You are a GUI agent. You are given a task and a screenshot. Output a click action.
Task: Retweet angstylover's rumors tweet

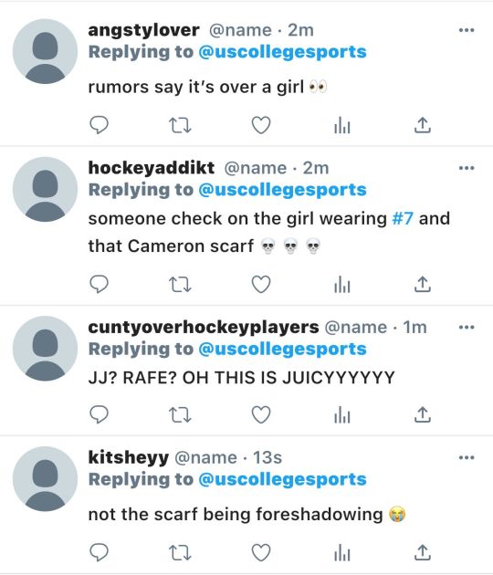(x=180, y=125)
